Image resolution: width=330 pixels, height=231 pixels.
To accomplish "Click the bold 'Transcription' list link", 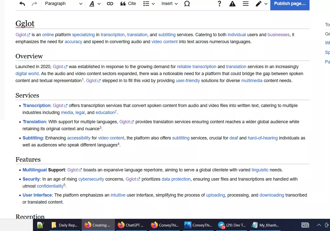I will (36, 106).
